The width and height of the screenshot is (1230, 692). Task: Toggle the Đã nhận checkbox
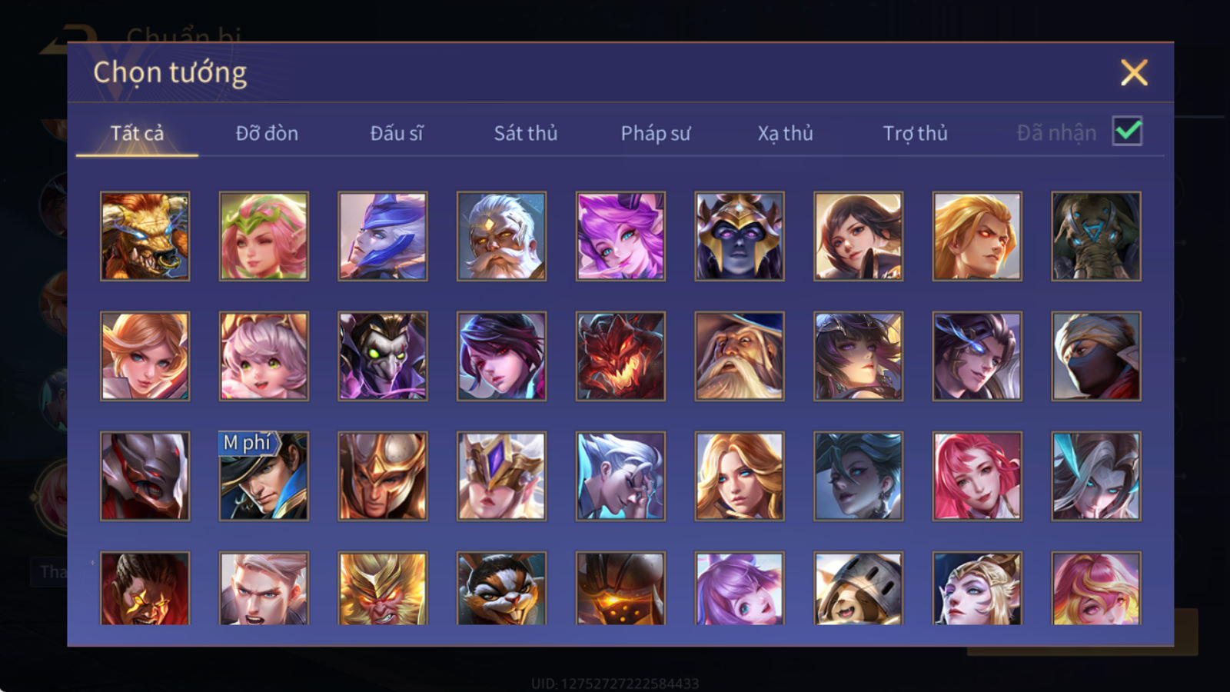coord(1127,131)
